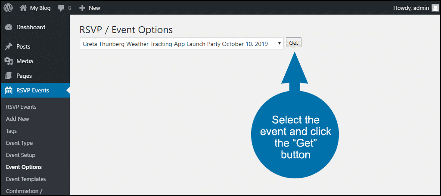Click the dropdown arrow beside event name
The height and width of the screenshot is (196, 441).
click(x=279, y=43)
